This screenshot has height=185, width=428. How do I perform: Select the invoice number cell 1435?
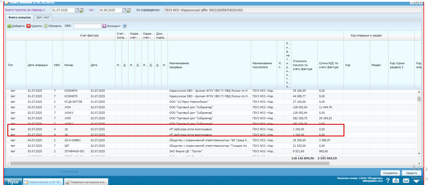[x=76, y=118]
